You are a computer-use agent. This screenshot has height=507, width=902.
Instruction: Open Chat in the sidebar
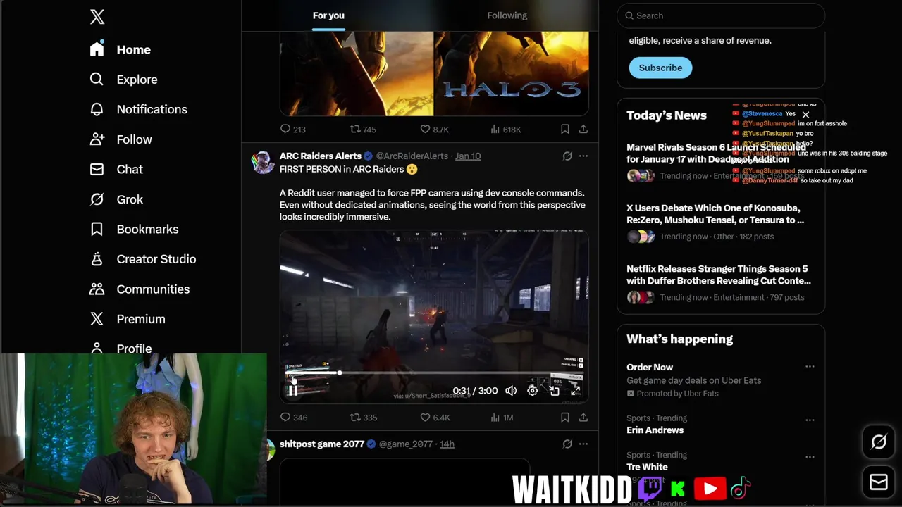click(116, 169)
